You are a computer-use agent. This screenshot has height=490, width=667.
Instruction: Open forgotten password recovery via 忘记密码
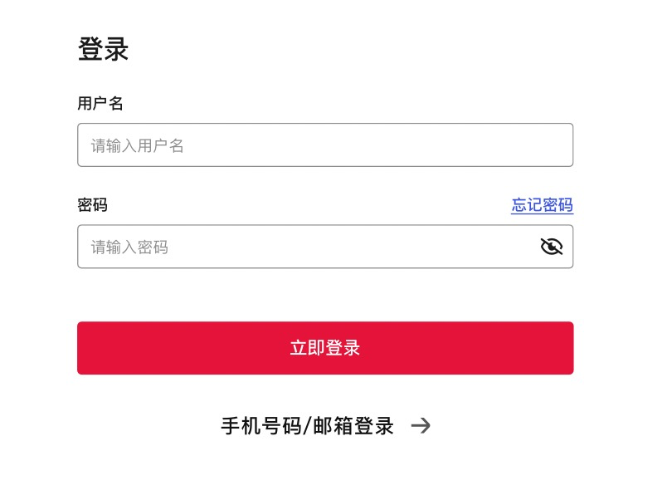coord(542,205)
